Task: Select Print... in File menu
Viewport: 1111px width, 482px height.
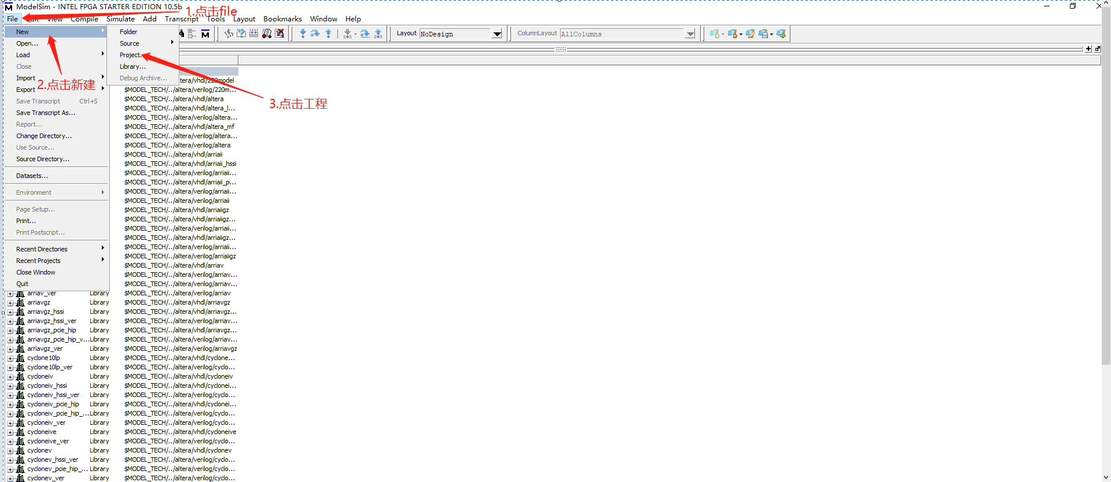Action: [56, 221]
